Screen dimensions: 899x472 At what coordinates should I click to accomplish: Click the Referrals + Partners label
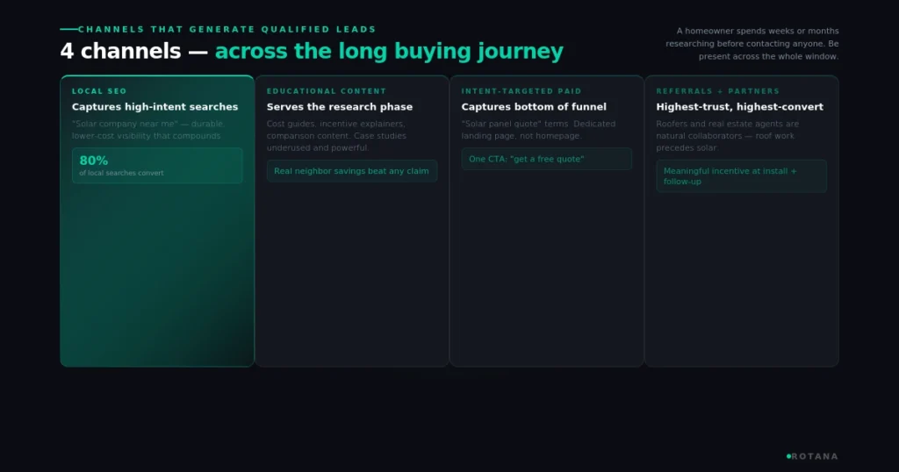(x=718, y=91)
